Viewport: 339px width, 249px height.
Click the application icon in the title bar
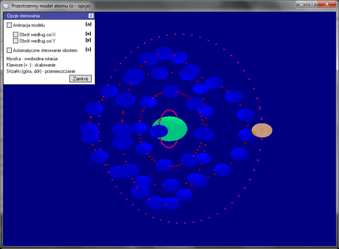(x=6, y=6)
